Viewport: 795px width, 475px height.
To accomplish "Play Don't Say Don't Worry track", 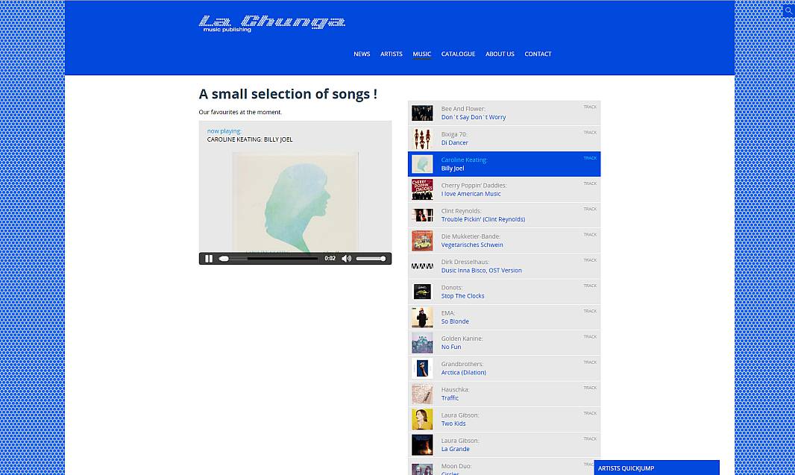I will pos(474,117).
